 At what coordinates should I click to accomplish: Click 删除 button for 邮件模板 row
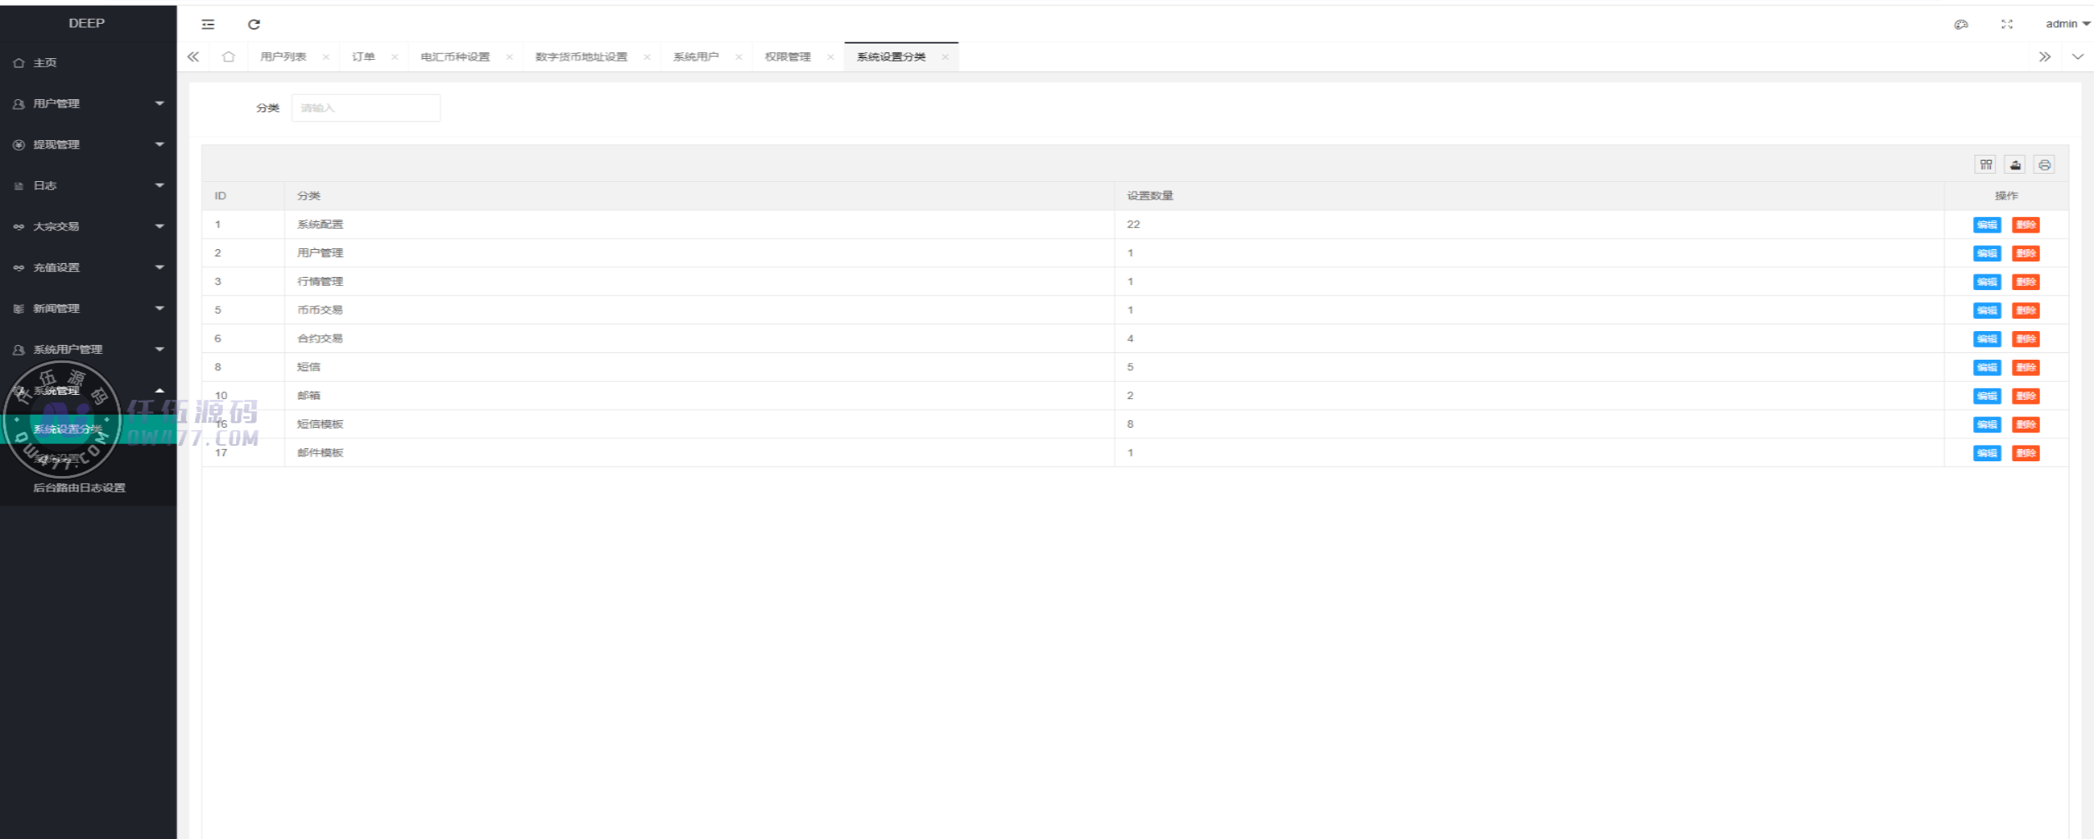coord(2025,453)
